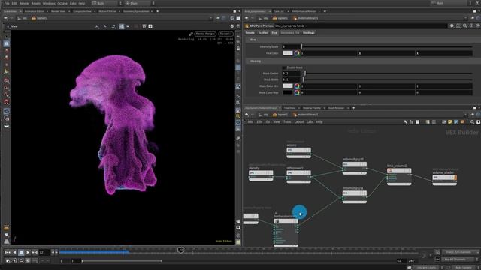The width and height of the screenshot is (481, 270).
Task: Jump to first frame playback button
Action: pyautogui.click(x=8, y=252)
